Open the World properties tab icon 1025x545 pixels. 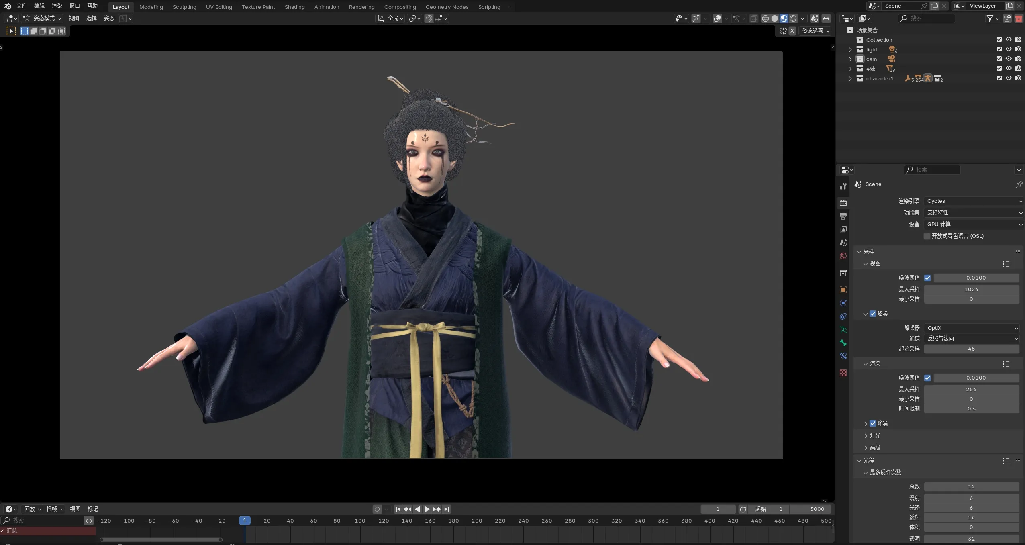pos(843,256)
